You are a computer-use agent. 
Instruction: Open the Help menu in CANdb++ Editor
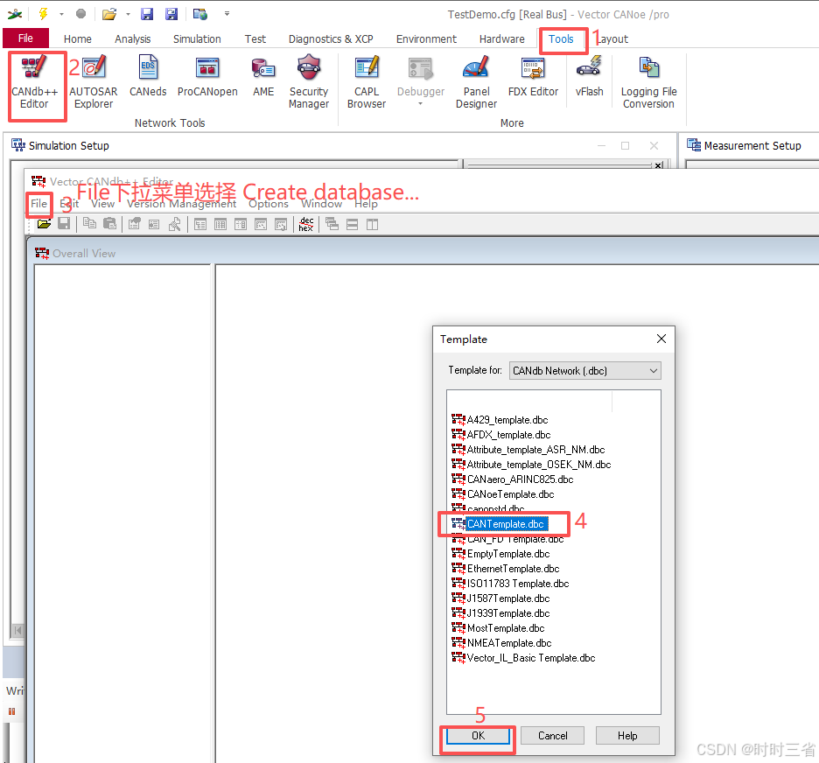[366, 204]
